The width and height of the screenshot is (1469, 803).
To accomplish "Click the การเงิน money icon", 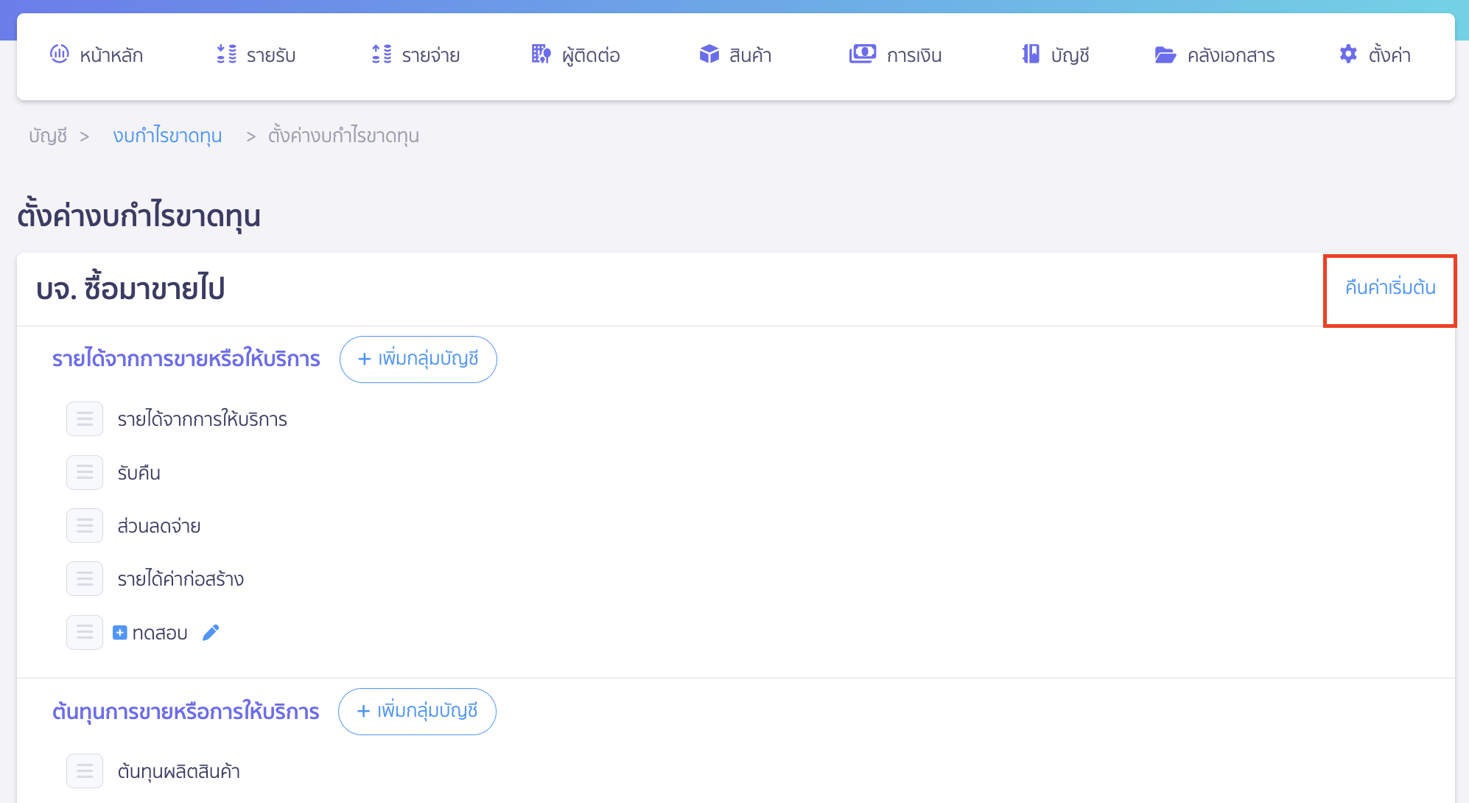I will [862, 54].
